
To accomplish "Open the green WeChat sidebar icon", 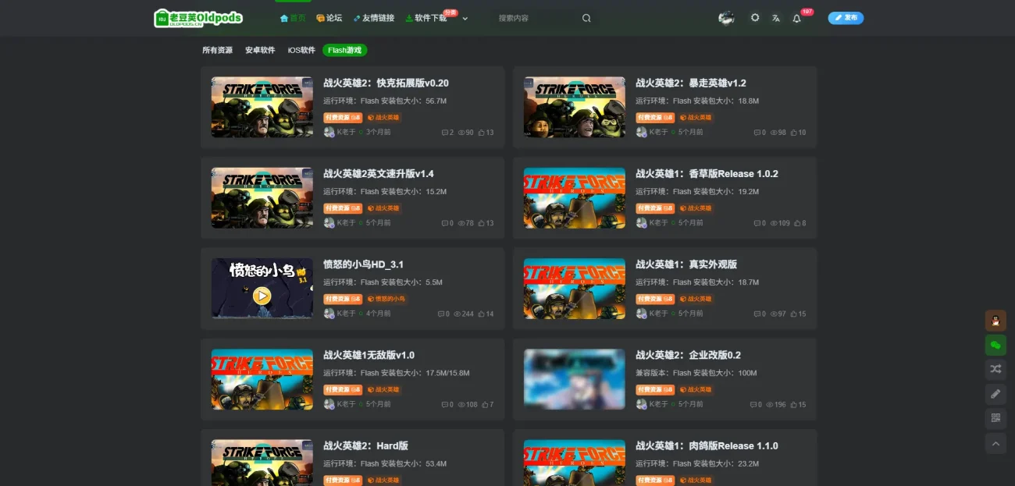I will (995, 345).
